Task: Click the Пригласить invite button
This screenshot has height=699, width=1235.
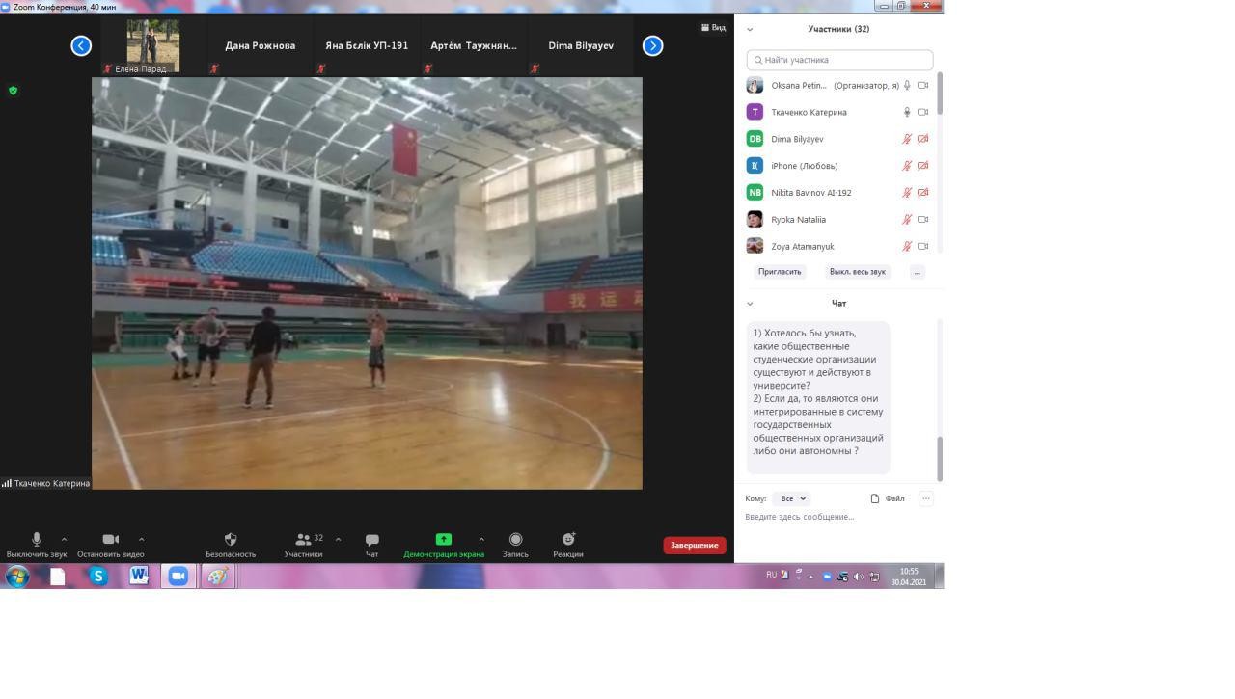Action: click(780, 272)
